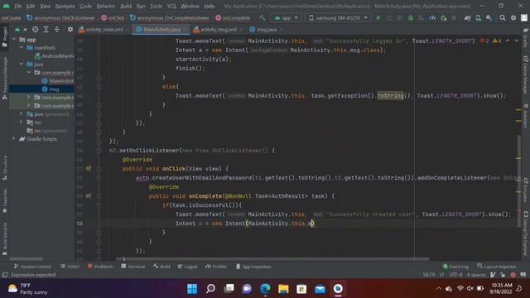Screen dimensions: 530x298
Task: Collapse the java folder node
Action: tap(22, 64)
